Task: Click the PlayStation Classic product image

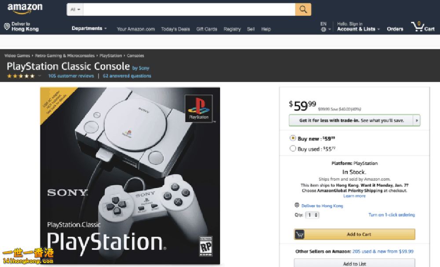Action: 130,176
